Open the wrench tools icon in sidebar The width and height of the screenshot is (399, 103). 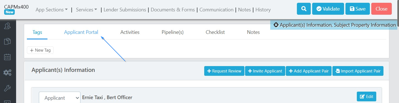7,88
